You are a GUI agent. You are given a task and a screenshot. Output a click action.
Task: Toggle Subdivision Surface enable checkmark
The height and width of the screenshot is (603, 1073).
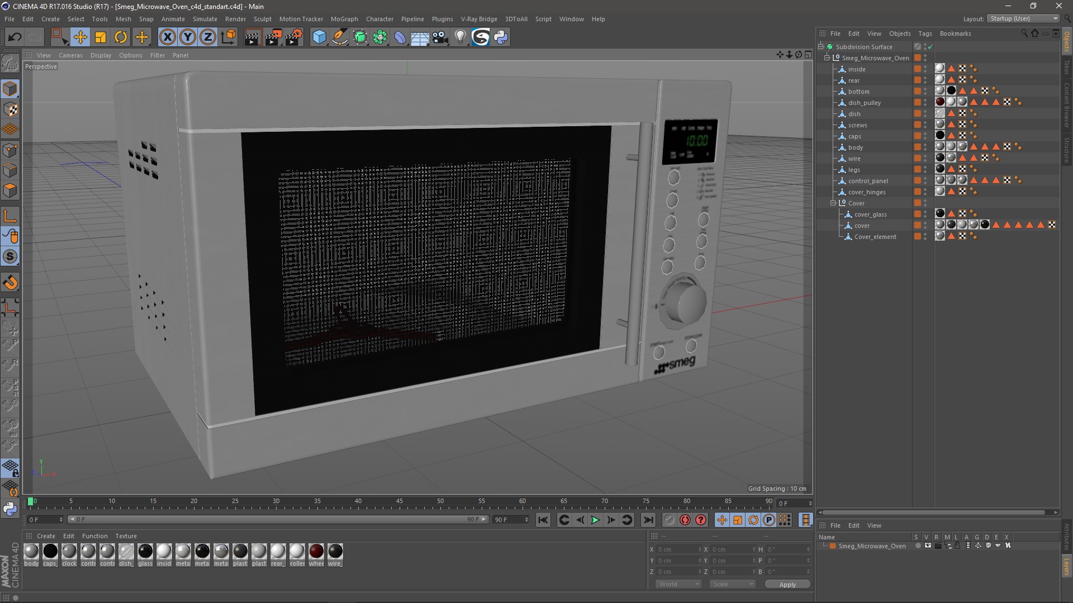(x=930, y=47)
